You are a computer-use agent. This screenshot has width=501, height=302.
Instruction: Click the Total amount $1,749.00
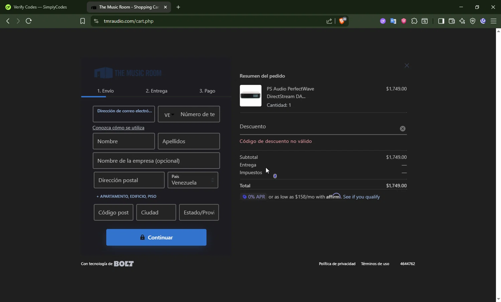click(396, 186)
